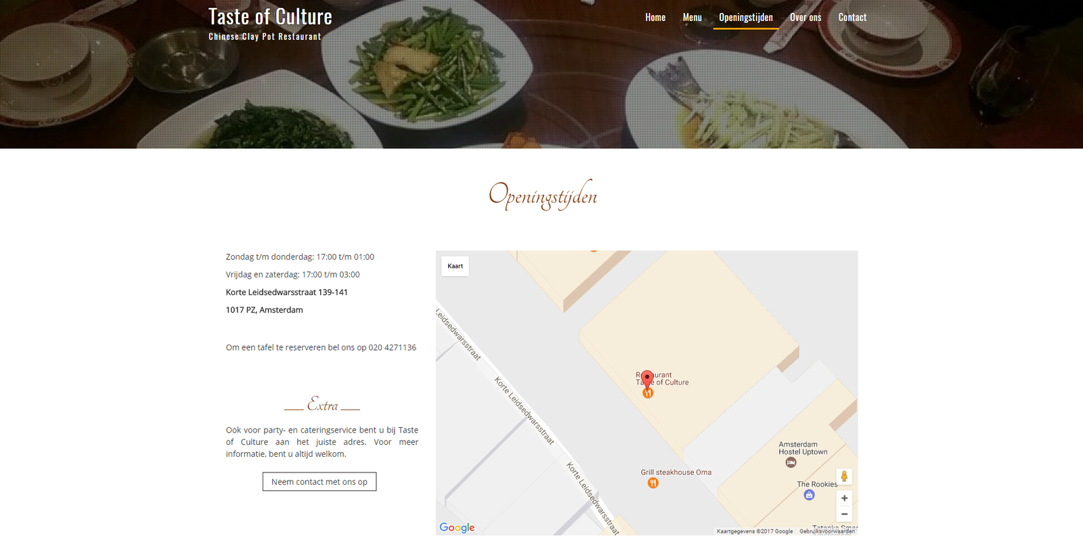Open the Contact page in navigation
The height and width of the screenshot is (553, 1083).
pyautogui.click(x=852, y=18)
